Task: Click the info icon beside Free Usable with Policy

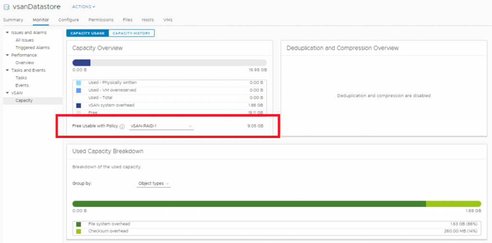Action: point(123,126)
